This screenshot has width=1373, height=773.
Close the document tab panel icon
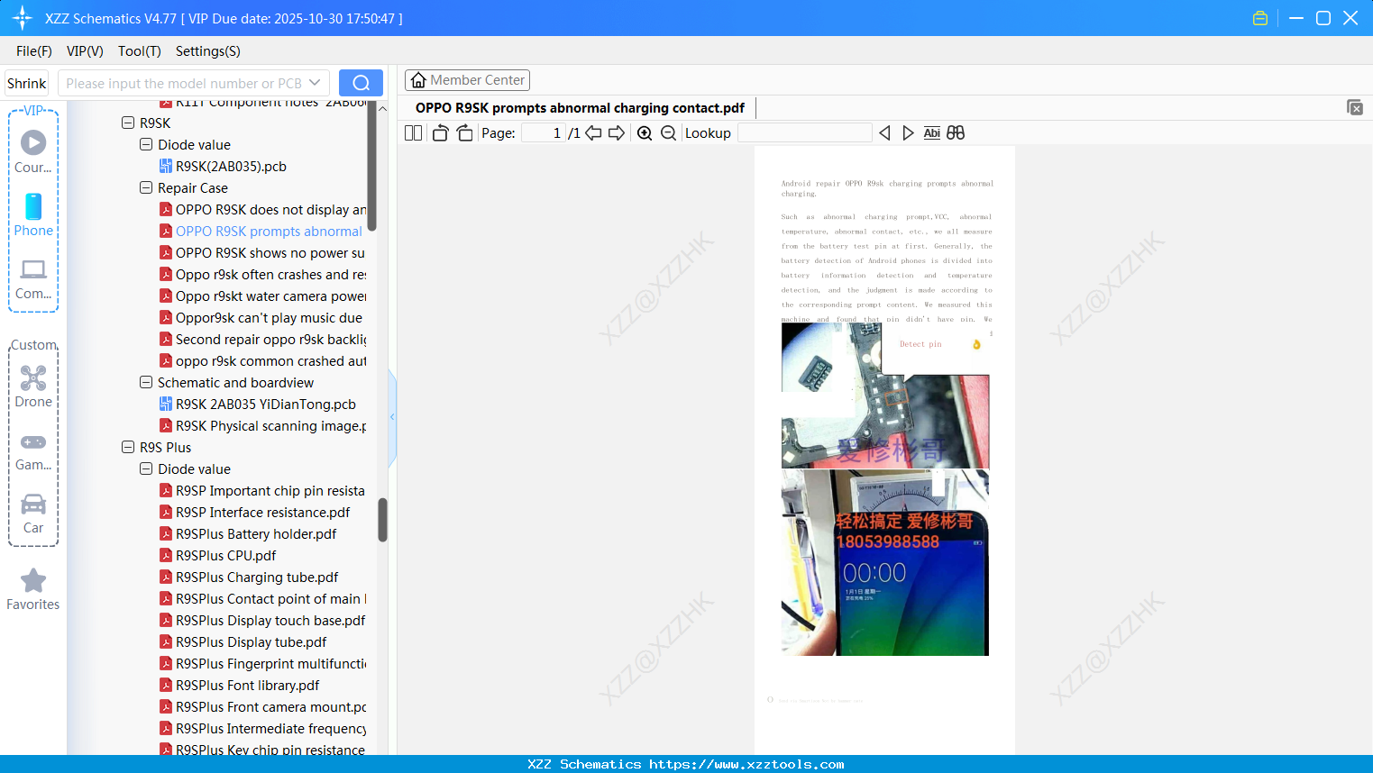pyautogui.click(x=1354, y=107)
